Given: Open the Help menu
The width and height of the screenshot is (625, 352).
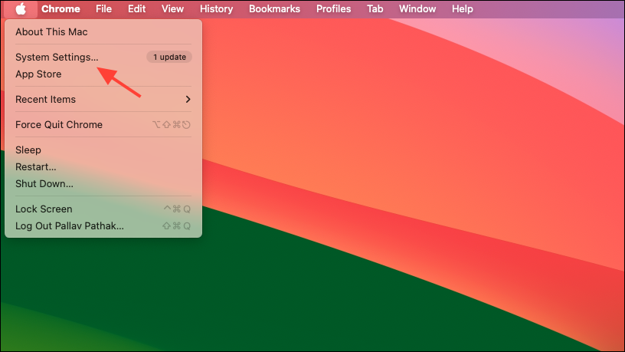Looking at the screenshot, I should [462, 8].
